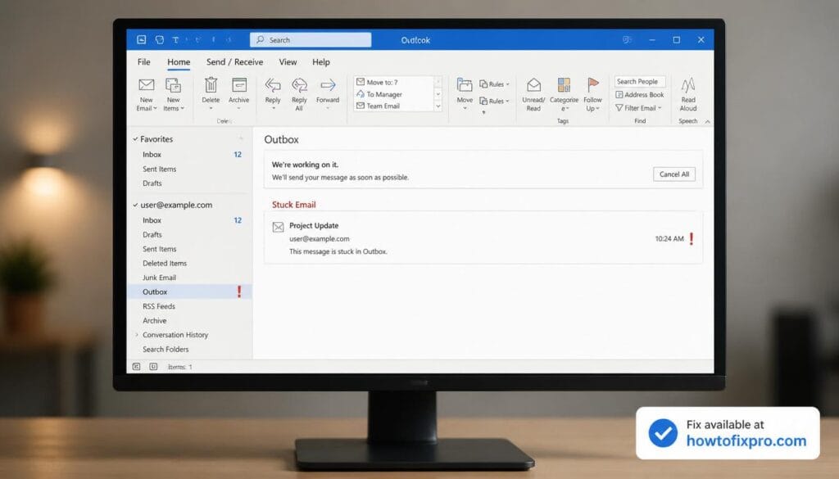Click the Move folder icon

click(x=465, y=85)
